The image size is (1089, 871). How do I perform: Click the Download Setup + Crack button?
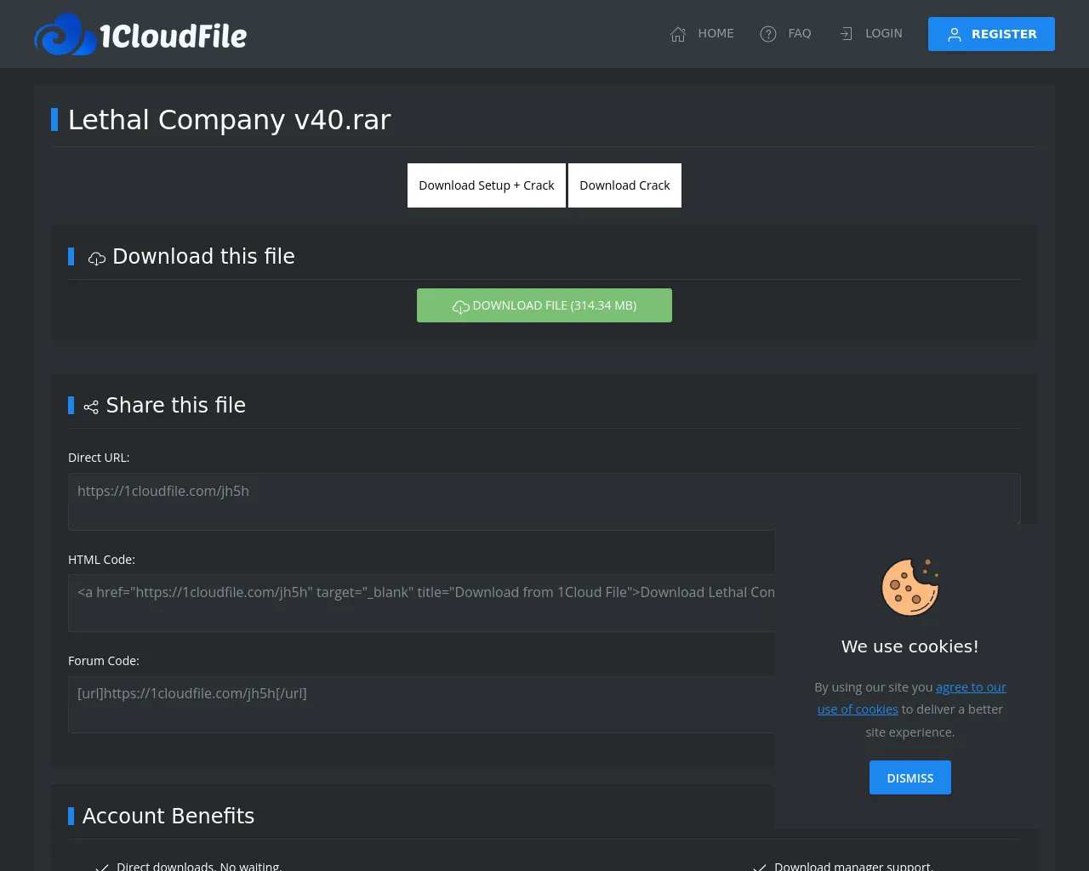tap(486, 185)
